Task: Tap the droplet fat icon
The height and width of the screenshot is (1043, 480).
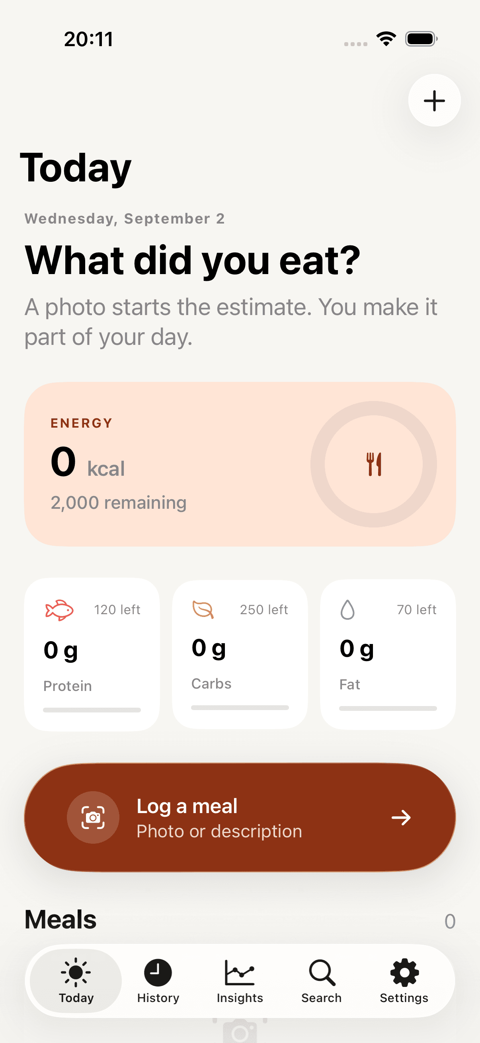Action: 347,609
